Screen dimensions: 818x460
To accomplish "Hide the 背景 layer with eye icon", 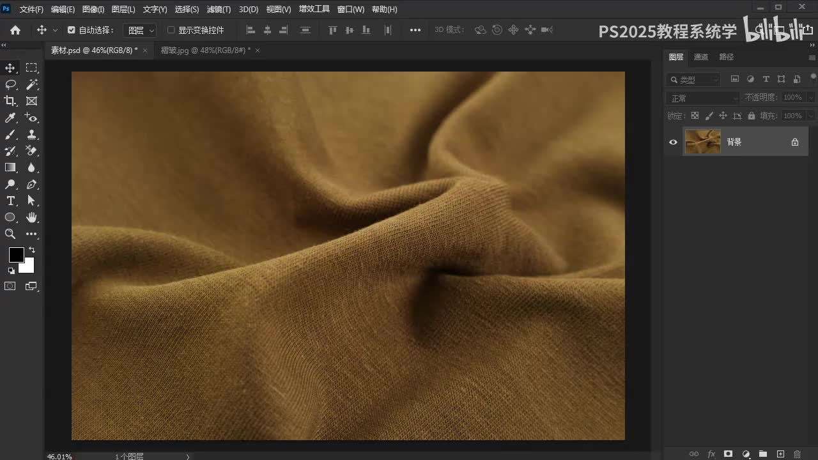I will (x=673, y=142).
